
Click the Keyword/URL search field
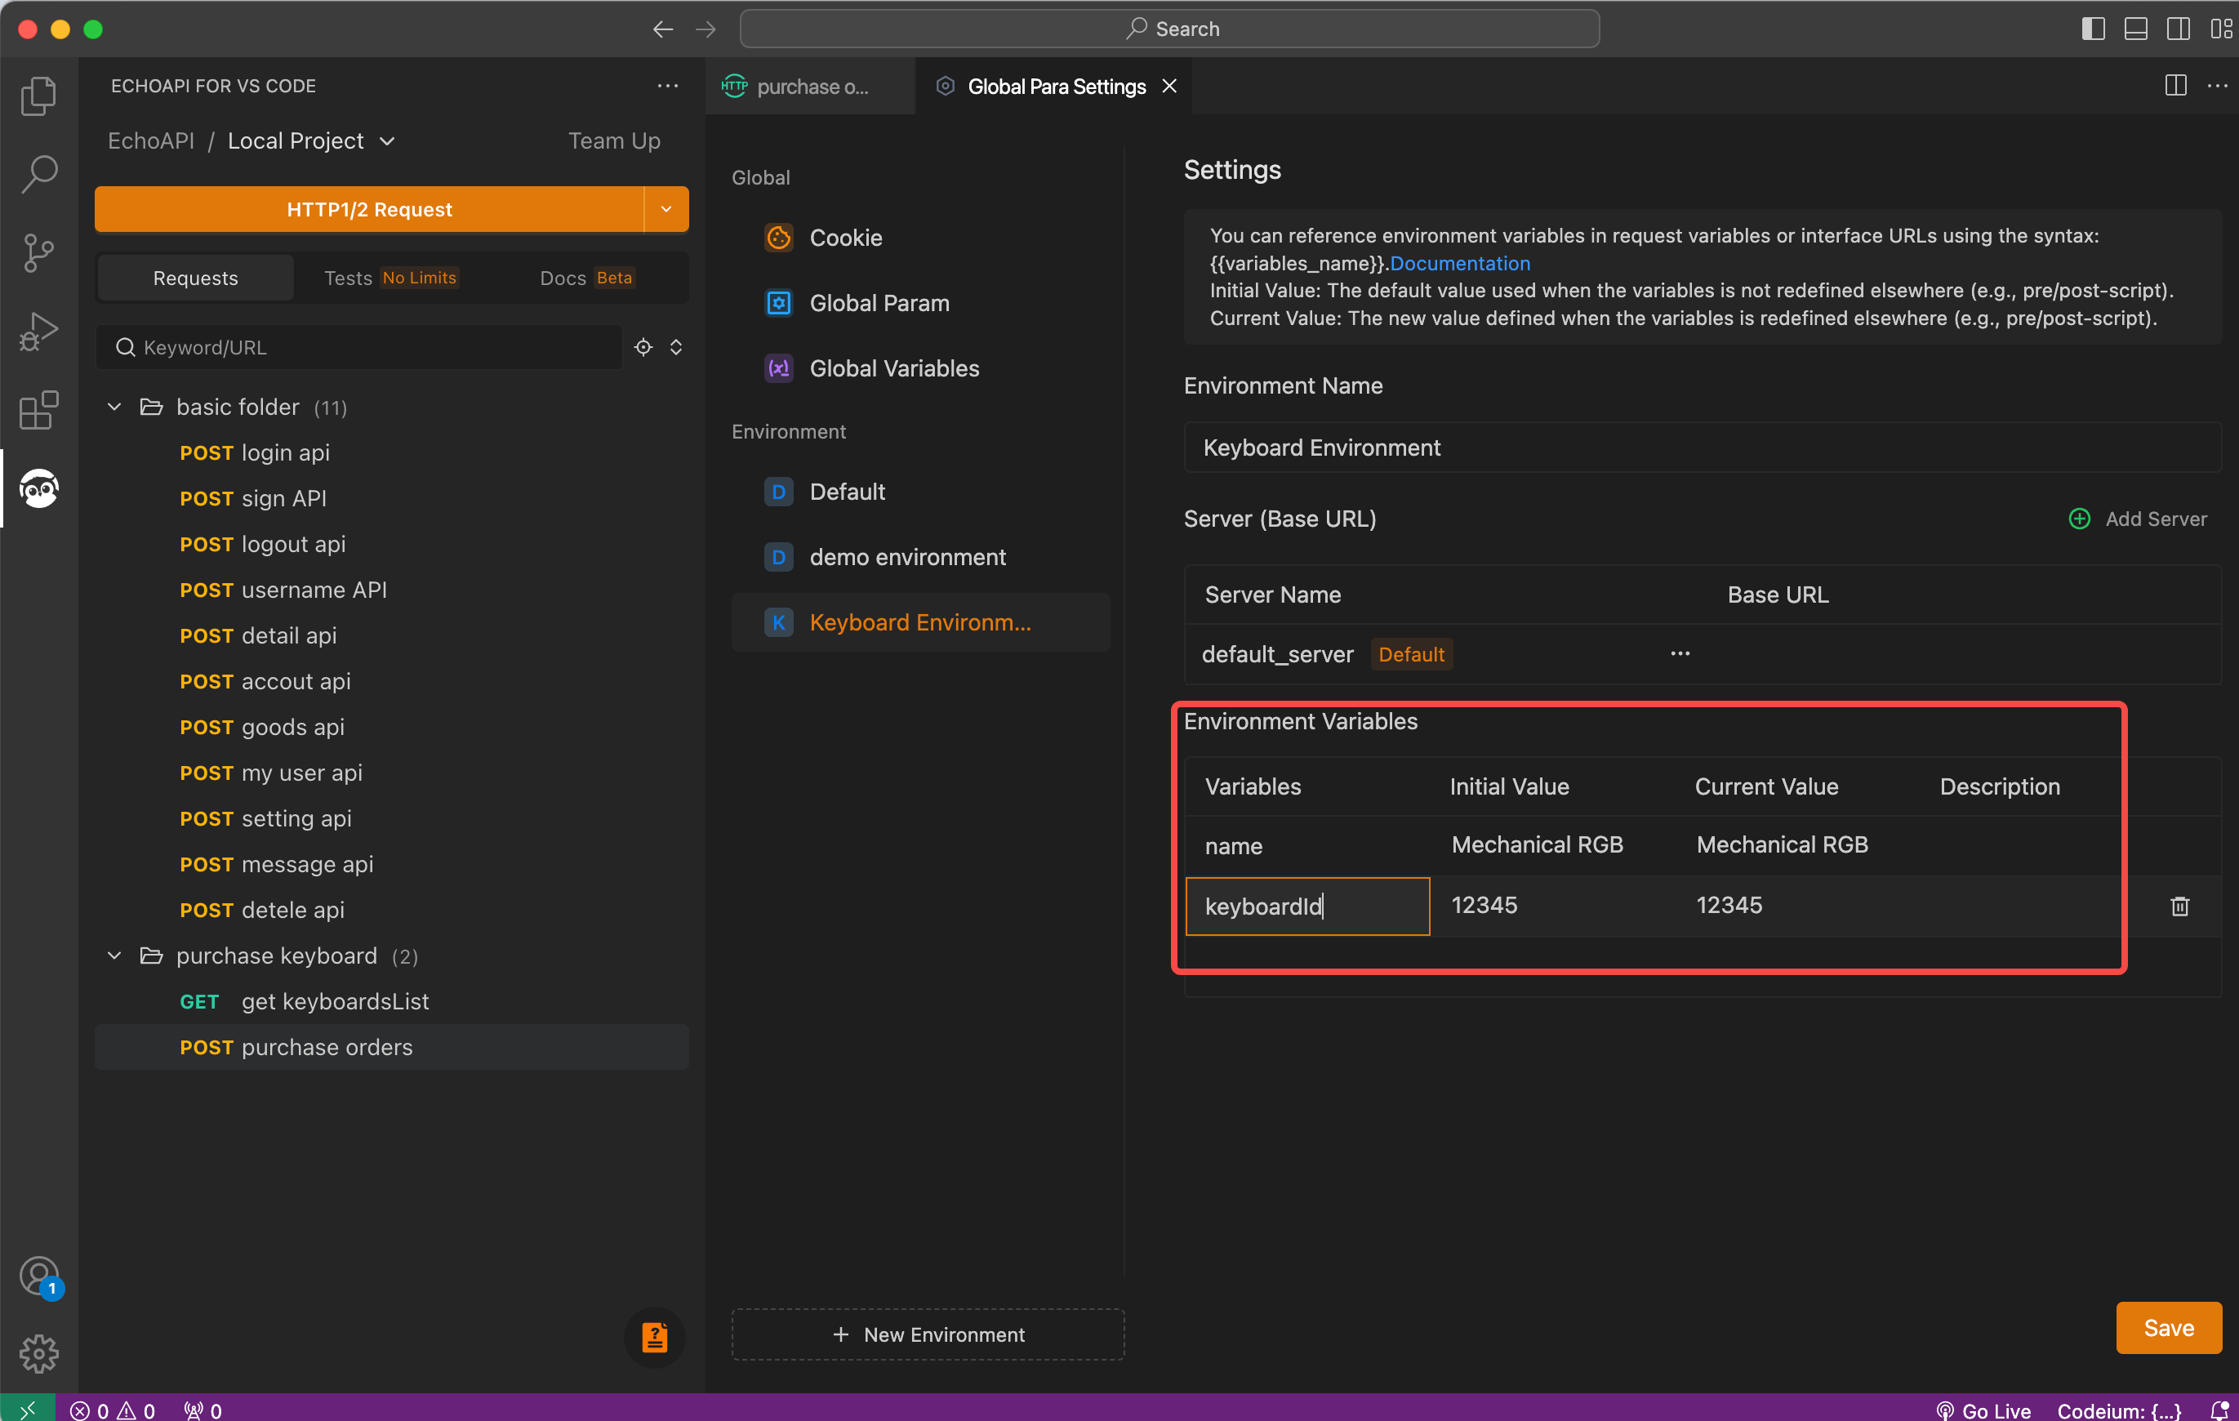(360, 347)
